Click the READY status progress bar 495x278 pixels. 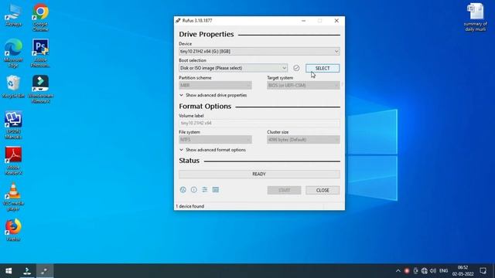click(x=259, y=175)
